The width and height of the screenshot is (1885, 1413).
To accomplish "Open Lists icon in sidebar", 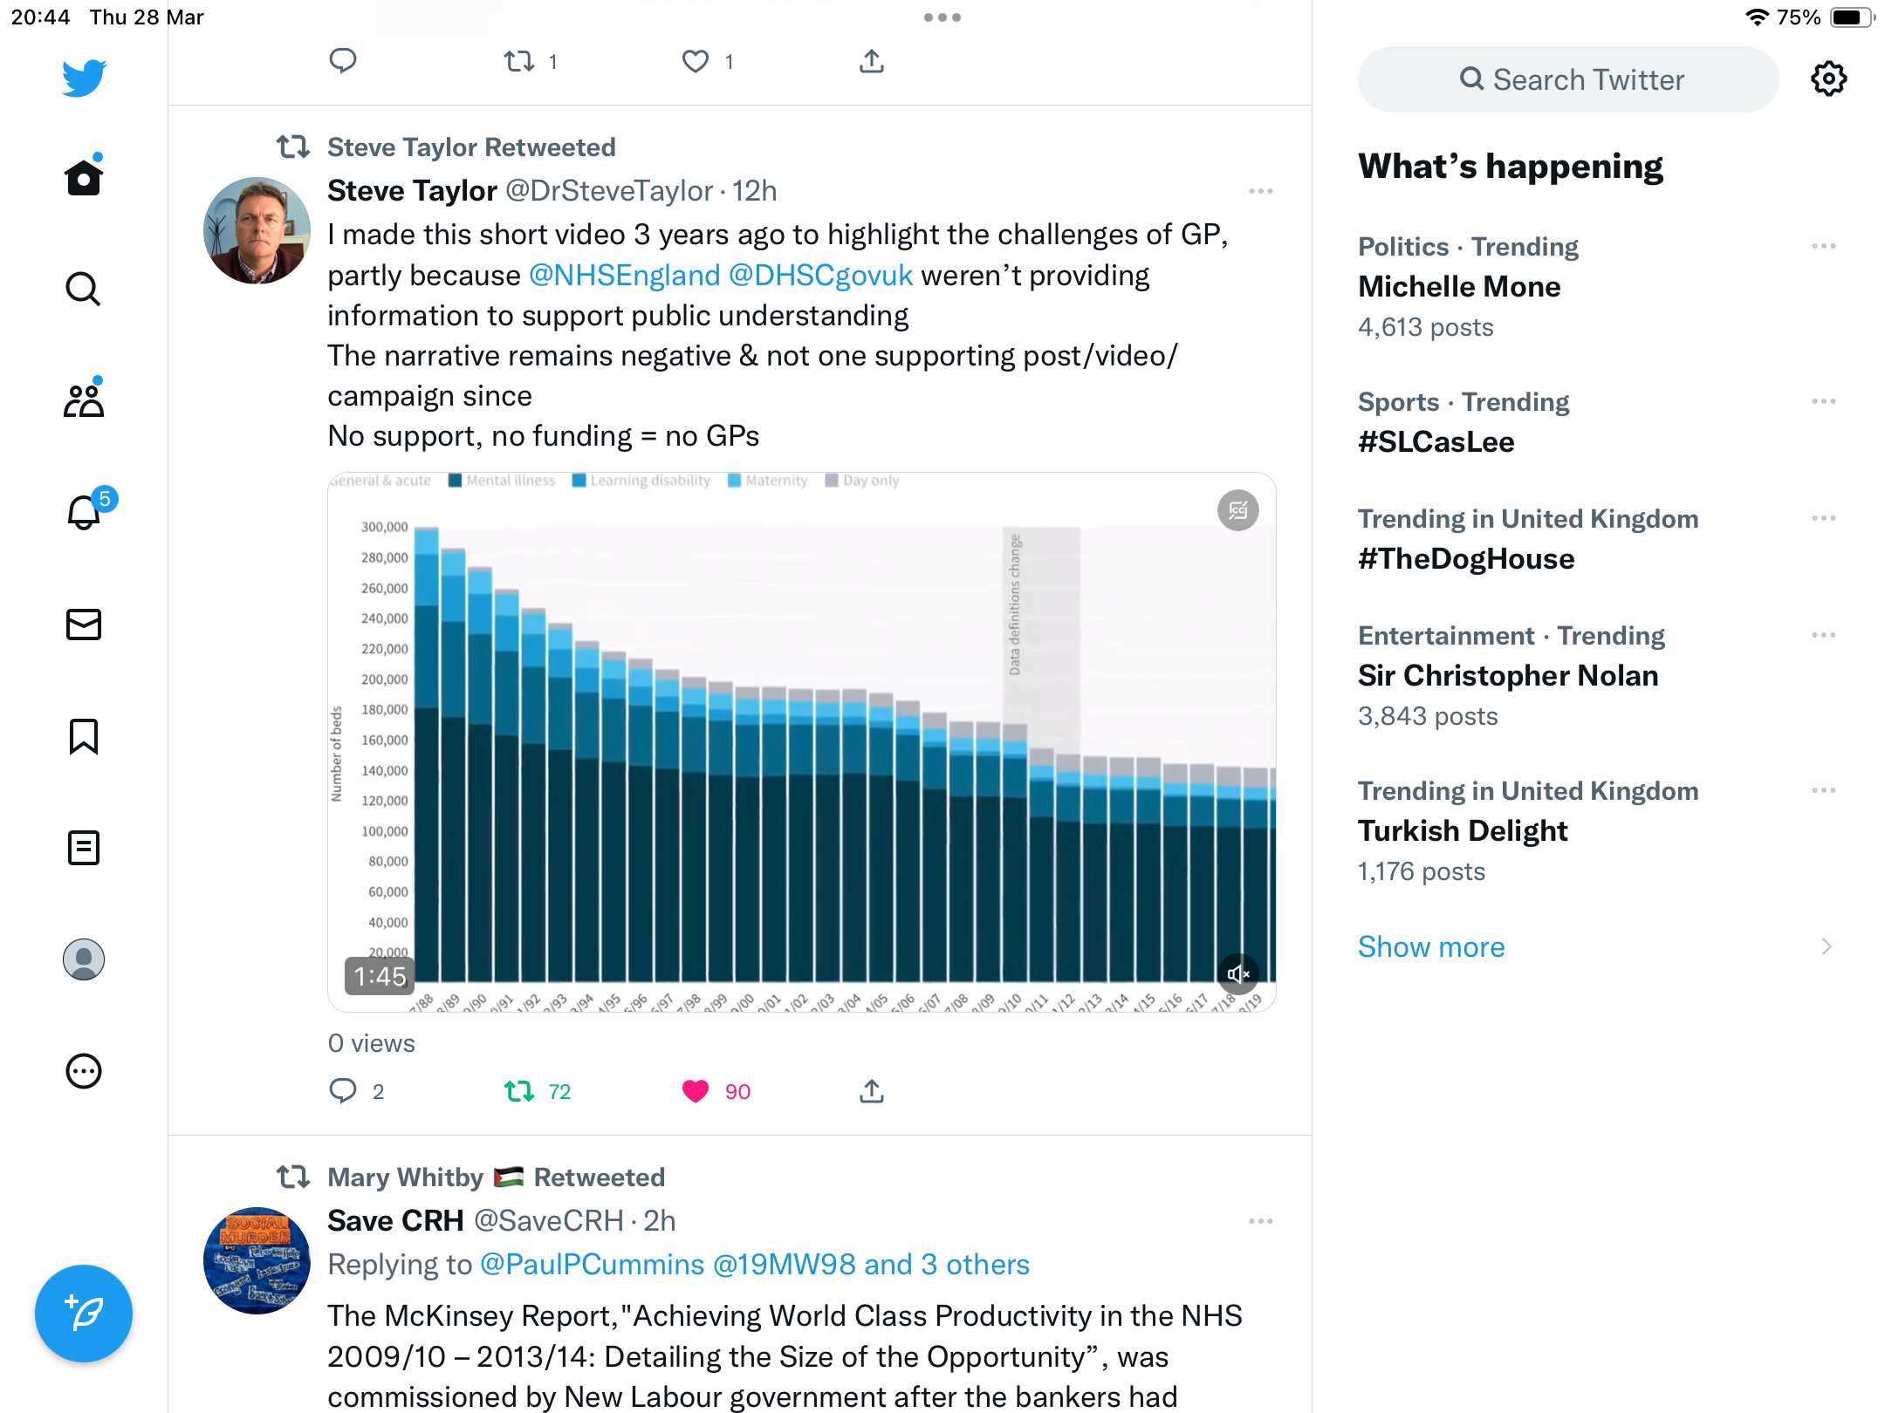I will pos(84,848).
